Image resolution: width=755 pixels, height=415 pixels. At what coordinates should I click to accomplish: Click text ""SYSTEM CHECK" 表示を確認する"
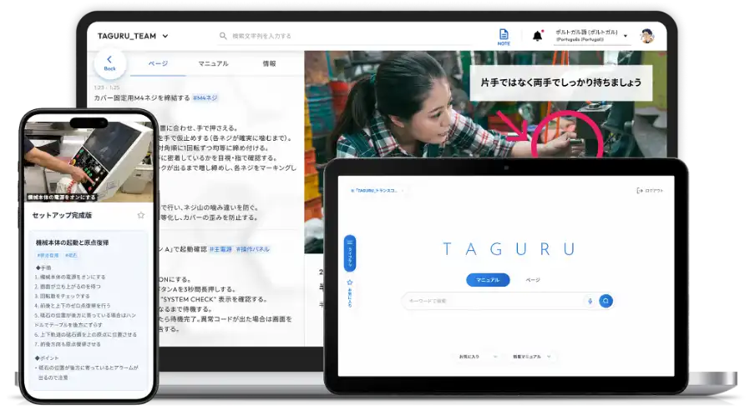click(215, 299)
